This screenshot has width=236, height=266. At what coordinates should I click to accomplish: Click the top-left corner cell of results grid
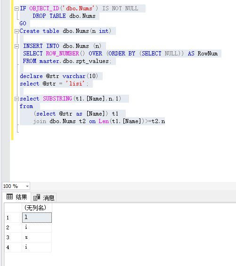coord(13,208)
